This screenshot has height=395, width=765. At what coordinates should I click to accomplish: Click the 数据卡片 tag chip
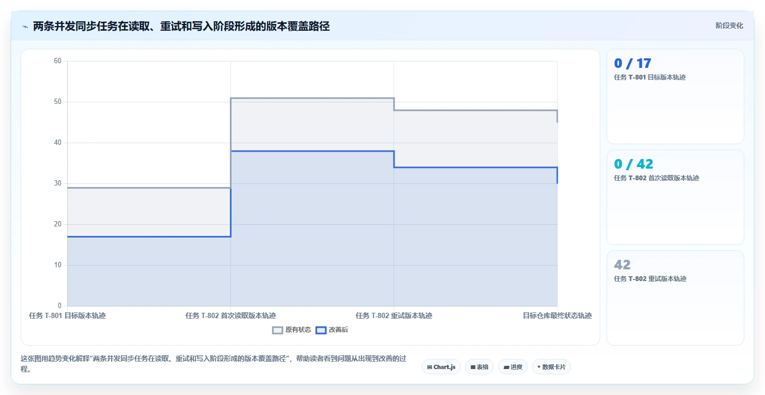tap(551, 367)
